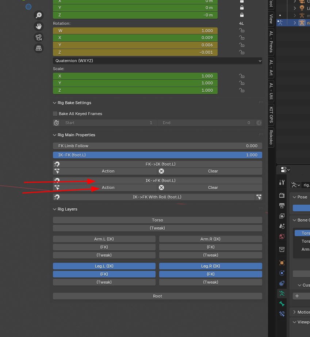This screenshot has width=310, height=337.
Task: Click the IK->FK With Roll (foot.L) button
Action: point(154,197)
